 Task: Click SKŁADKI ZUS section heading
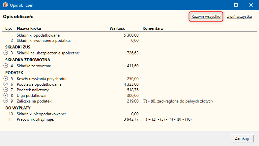click(18, 47)
